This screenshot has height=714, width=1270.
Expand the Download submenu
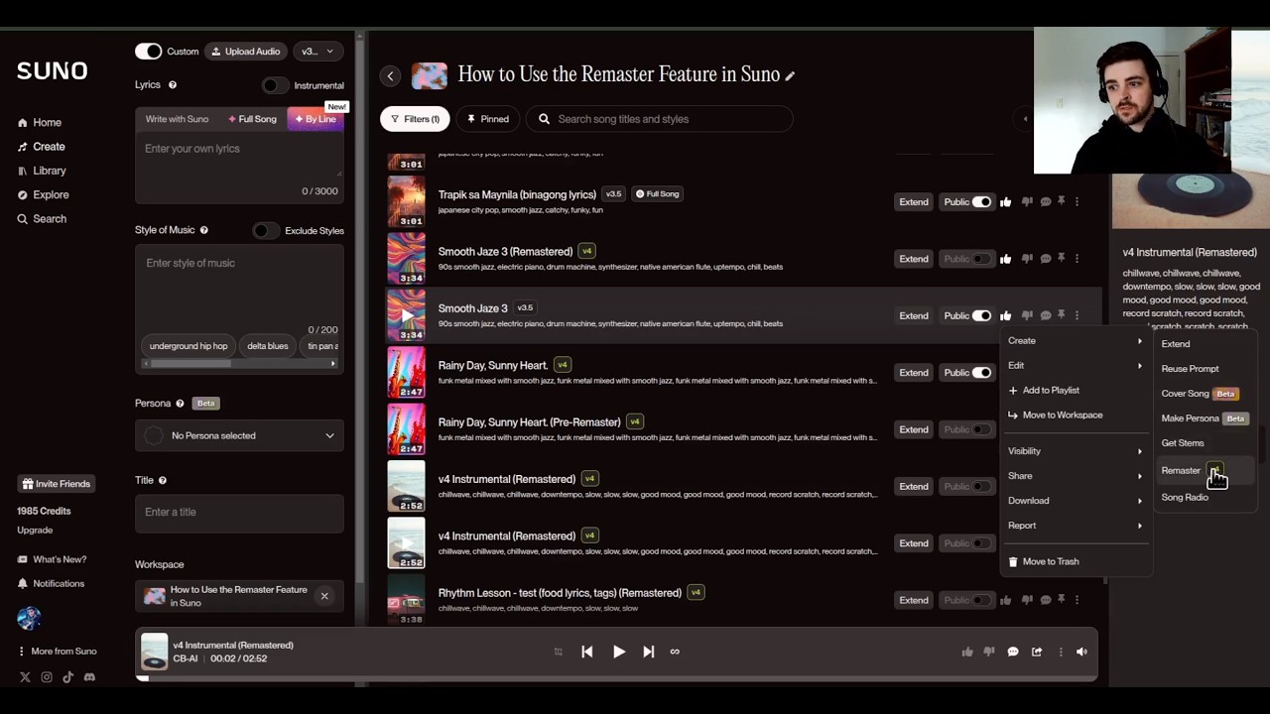(x=1077, y=501)
